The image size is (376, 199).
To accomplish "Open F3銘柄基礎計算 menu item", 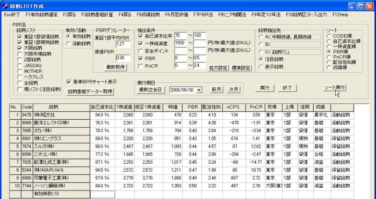I will point(97,14).
